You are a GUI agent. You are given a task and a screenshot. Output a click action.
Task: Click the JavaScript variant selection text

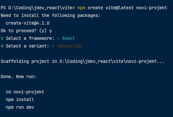[70, 46]
